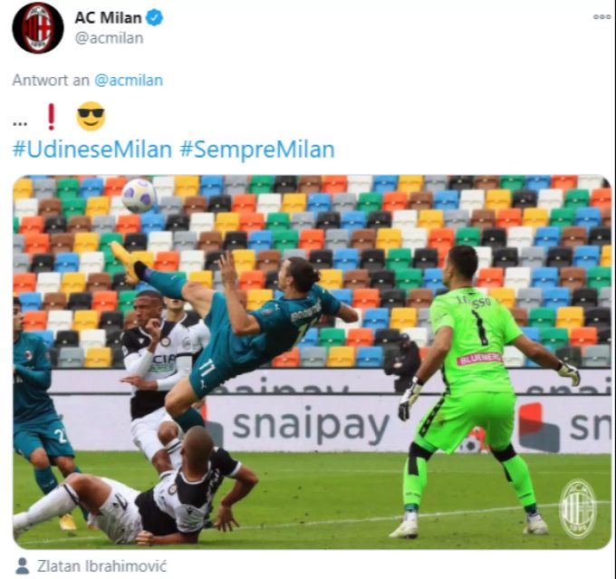Click the person tag icon below photo
616x579 pixels.
[22, 565]
